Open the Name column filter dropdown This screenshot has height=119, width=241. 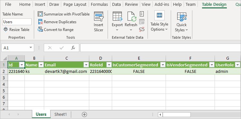pos(41,65)
